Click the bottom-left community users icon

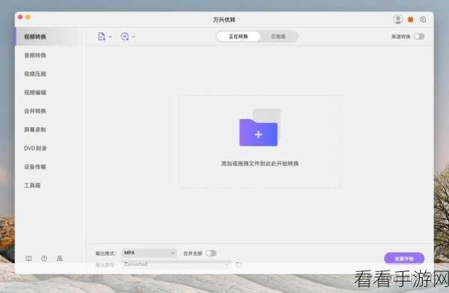[60, 259]
